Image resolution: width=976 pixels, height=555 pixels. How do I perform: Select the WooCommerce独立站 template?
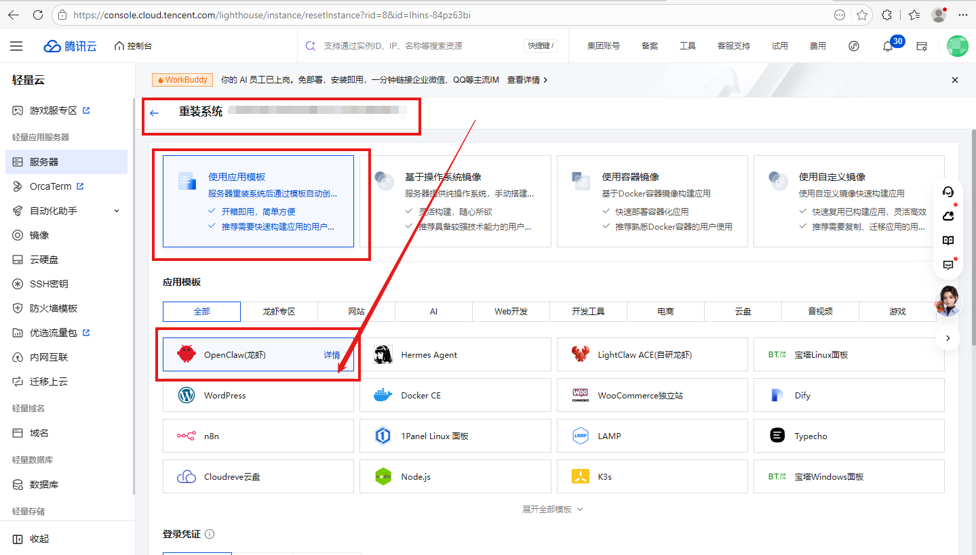point(652,395)
